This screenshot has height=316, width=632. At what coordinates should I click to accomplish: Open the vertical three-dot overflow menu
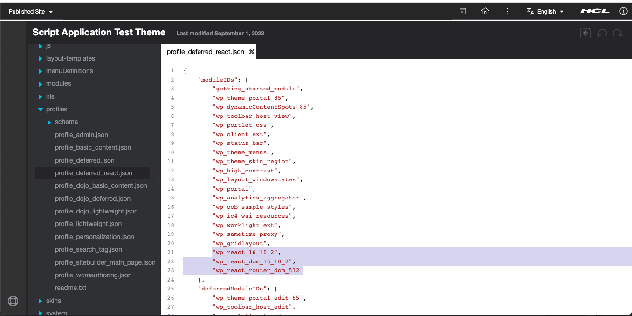click(507, 11)
